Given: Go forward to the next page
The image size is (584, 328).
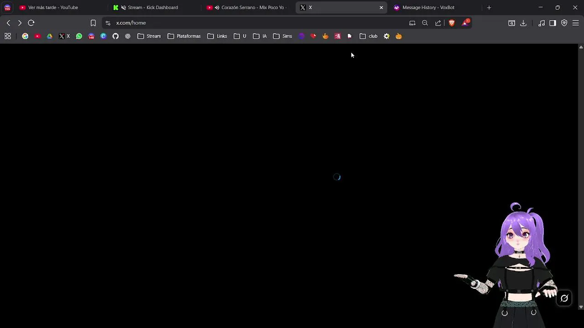Looking at the screenshot, I should [x=20, y=23].
